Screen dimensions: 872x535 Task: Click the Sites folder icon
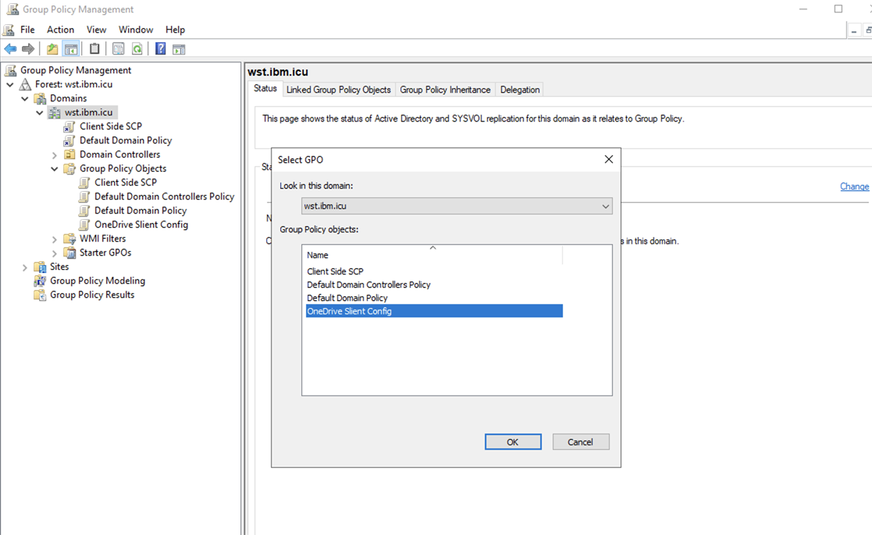click(x=40, y=267)
